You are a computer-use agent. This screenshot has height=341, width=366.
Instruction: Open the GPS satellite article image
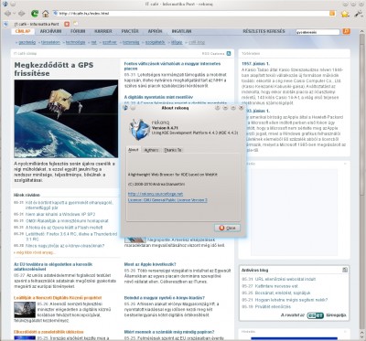point(66,119)
